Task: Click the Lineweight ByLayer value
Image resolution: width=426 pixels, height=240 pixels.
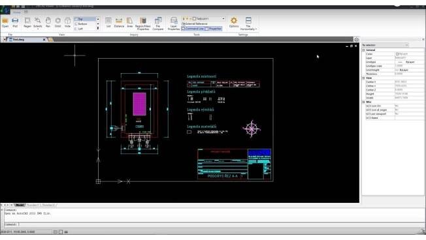Action: pyautogui.click(x=409, y=70)
